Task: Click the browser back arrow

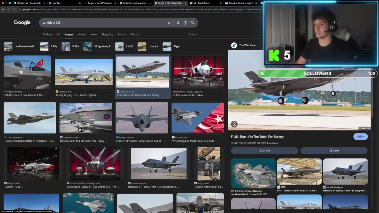Action: click(3, 9)
